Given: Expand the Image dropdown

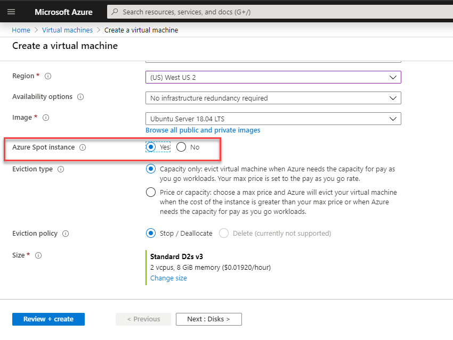Looking at the screenshot, I should tap(273, 119).
